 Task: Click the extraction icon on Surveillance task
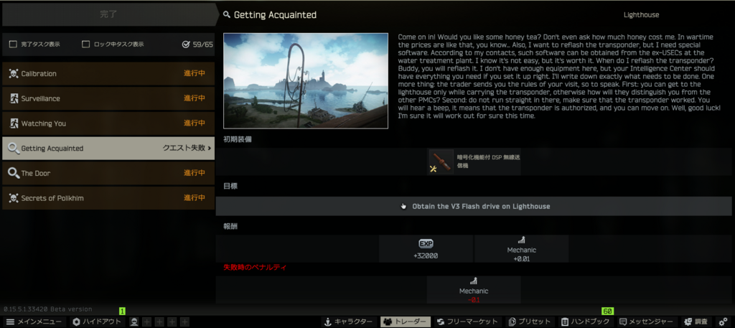(x=14, y=98)
